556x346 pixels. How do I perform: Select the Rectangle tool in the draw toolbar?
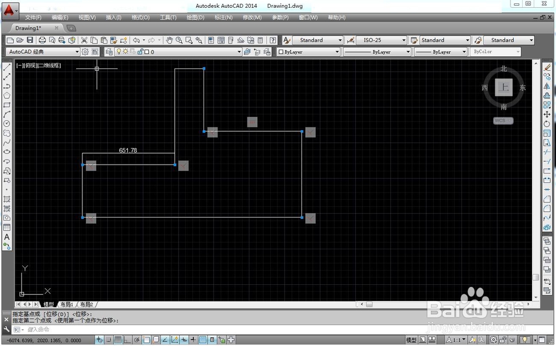(7, 105)
